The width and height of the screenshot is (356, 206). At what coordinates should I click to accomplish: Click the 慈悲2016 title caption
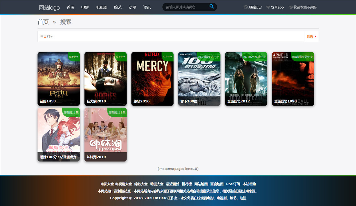click(142, 101)
